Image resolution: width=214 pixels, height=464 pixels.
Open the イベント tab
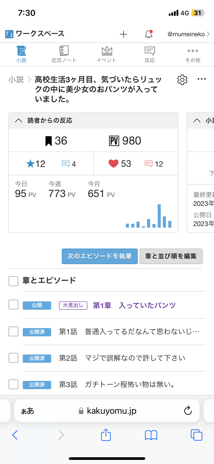pos(106,54)
